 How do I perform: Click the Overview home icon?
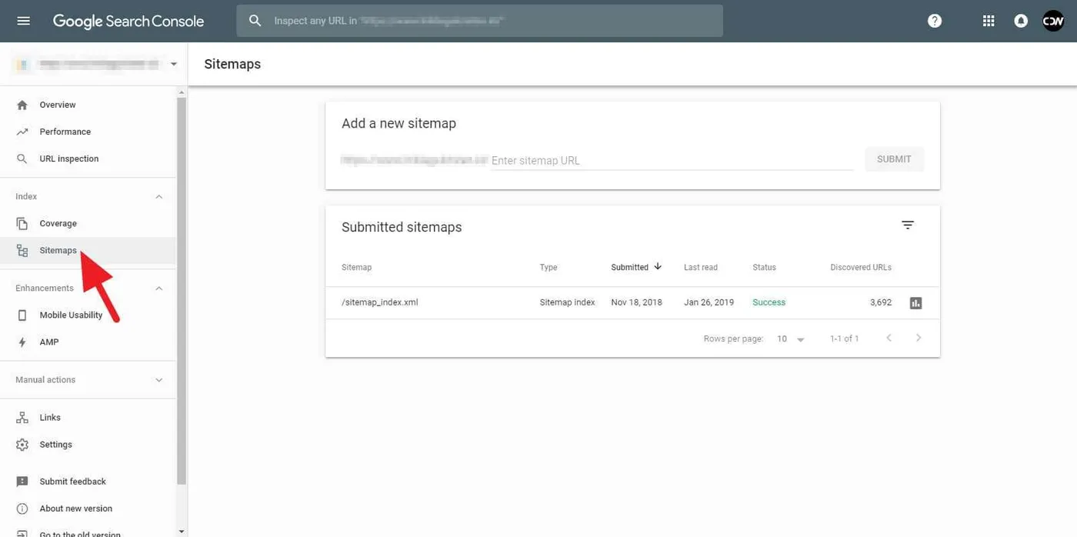[x=22, y=105]
